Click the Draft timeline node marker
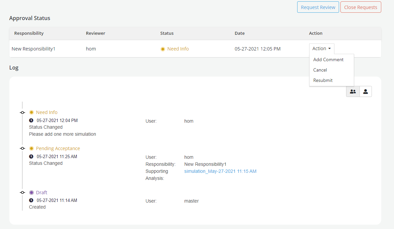 tap(22, 193)
